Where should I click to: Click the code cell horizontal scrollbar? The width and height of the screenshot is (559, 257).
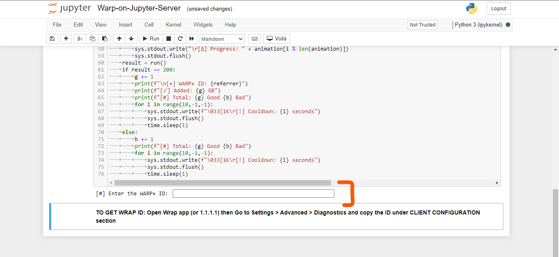(223, 183)
